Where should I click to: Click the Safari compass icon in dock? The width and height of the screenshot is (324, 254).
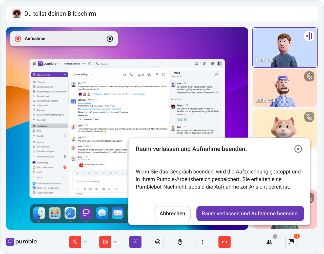click(70, 213)
